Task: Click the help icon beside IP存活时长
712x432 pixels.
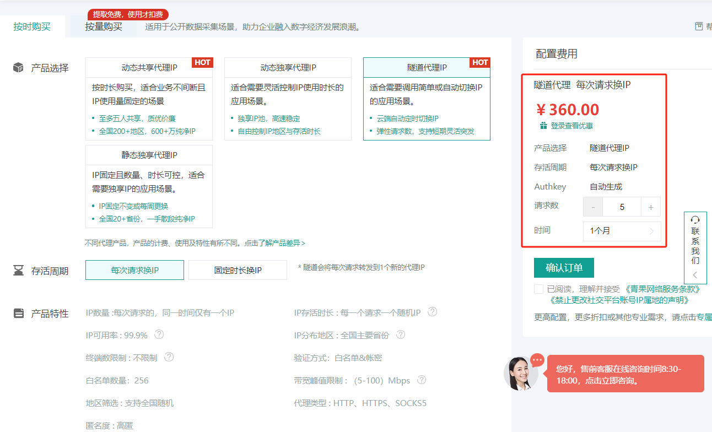Action: click(x=433, y=312)
